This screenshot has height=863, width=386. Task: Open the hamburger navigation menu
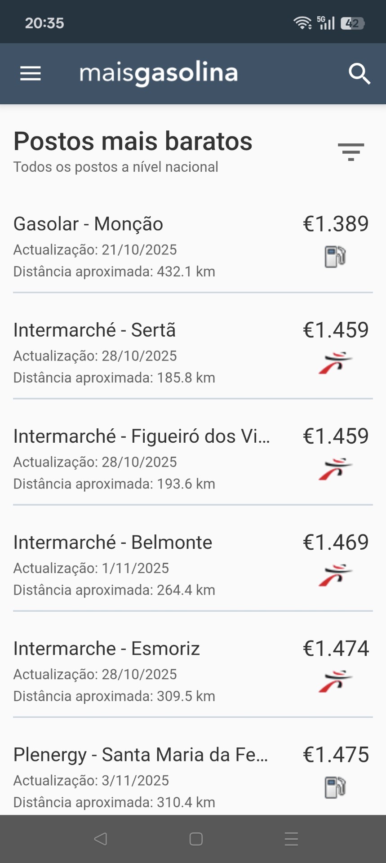(x=31, y=74)
